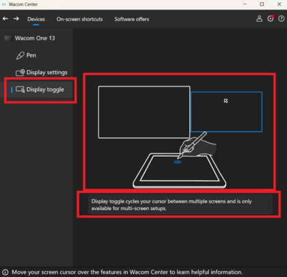Click the Display toggle description text
This screenshot has height=277, width=287.
click(x=172, y=205)
